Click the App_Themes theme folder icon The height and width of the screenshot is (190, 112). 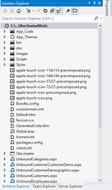[12, 37]
